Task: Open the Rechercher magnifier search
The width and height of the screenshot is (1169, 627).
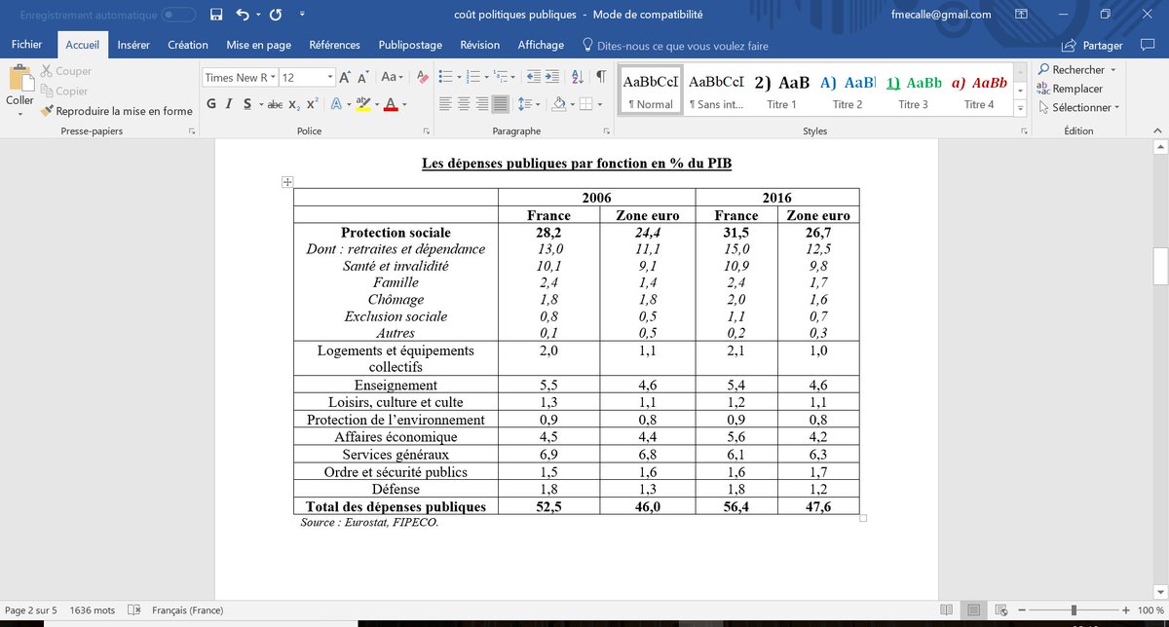Action: tap(1044, 70)
